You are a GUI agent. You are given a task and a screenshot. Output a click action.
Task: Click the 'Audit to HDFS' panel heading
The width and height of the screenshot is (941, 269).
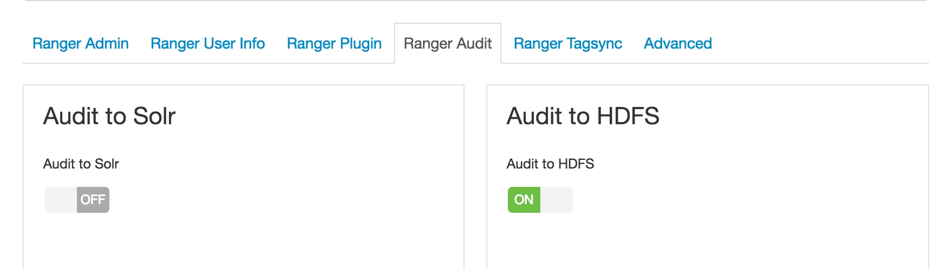tap(583, 116)
